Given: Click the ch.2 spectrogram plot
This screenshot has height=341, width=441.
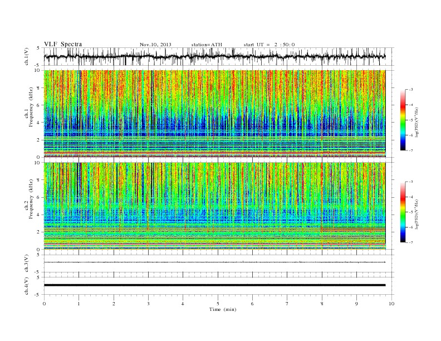Looking at the screenshot, I should (214, 206).
